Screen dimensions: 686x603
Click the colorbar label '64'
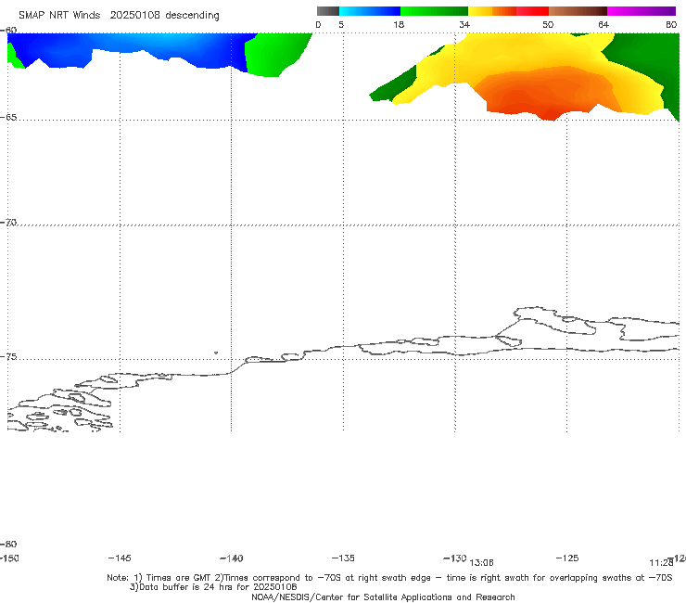(x=603, y=24)
